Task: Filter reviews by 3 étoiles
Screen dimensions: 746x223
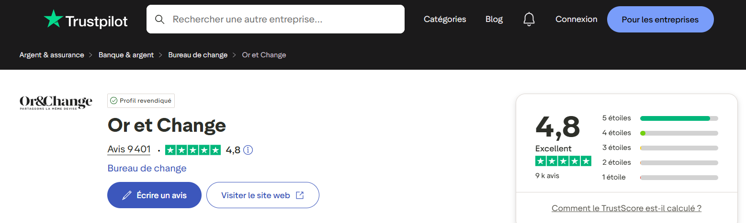Action: [x=678, y=148]
